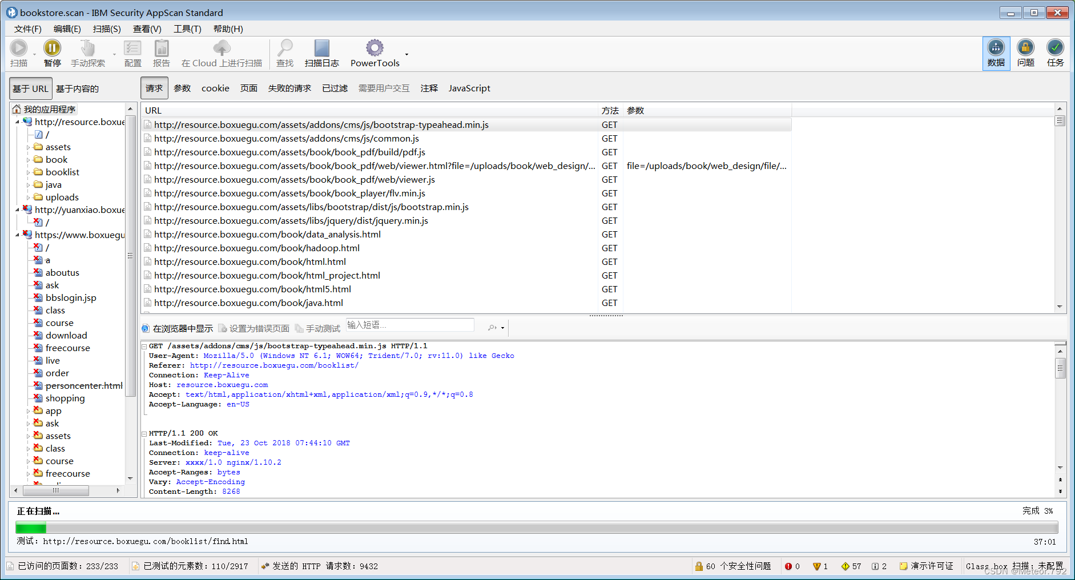Image resolution: width=1075 pixels, height=580 pixels.
Task: Open the Configuration (配置) icon
Action: (x=132, y=48)
